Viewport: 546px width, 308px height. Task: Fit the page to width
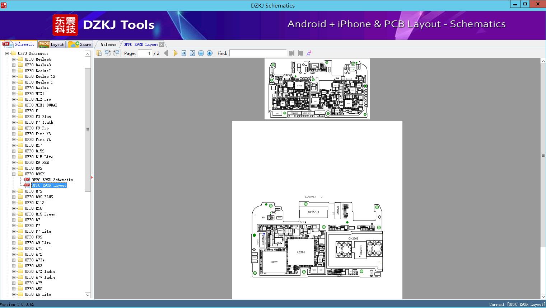coord(184,53)
